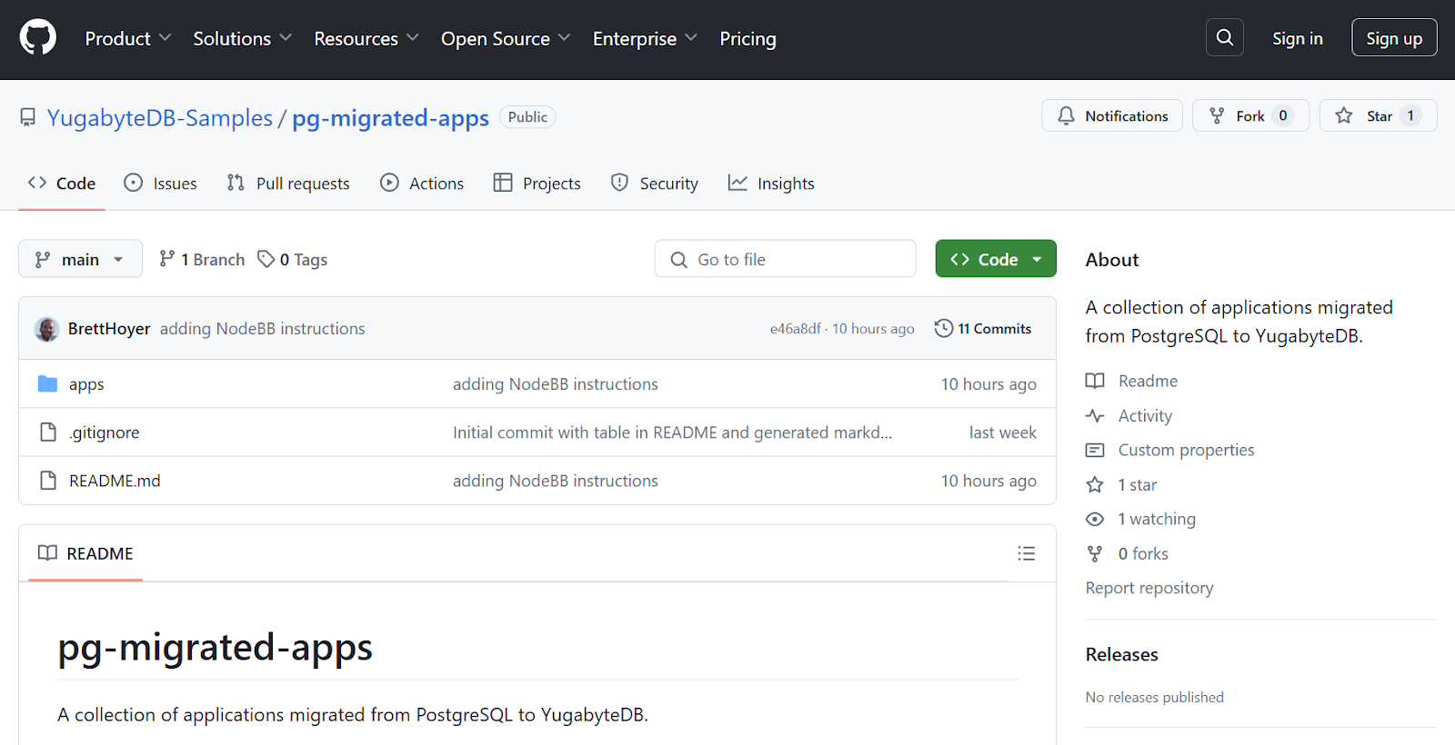Open BrettHoyer's profile link

pos(109,329)
